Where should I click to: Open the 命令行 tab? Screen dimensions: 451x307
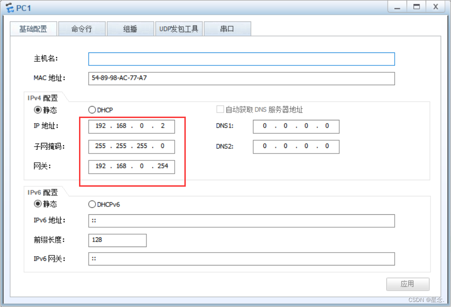click(x=82, y=29)
